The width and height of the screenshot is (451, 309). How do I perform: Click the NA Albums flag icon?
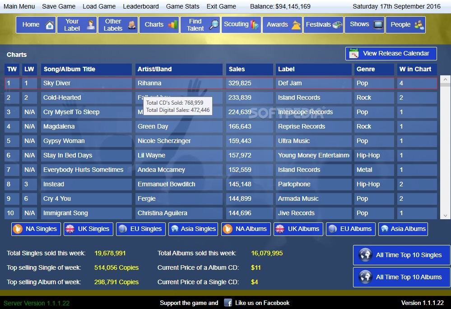[228, 229]
